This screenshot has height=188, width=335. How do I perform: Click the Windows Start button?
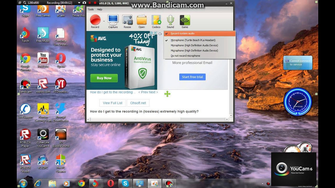[23, 184]
